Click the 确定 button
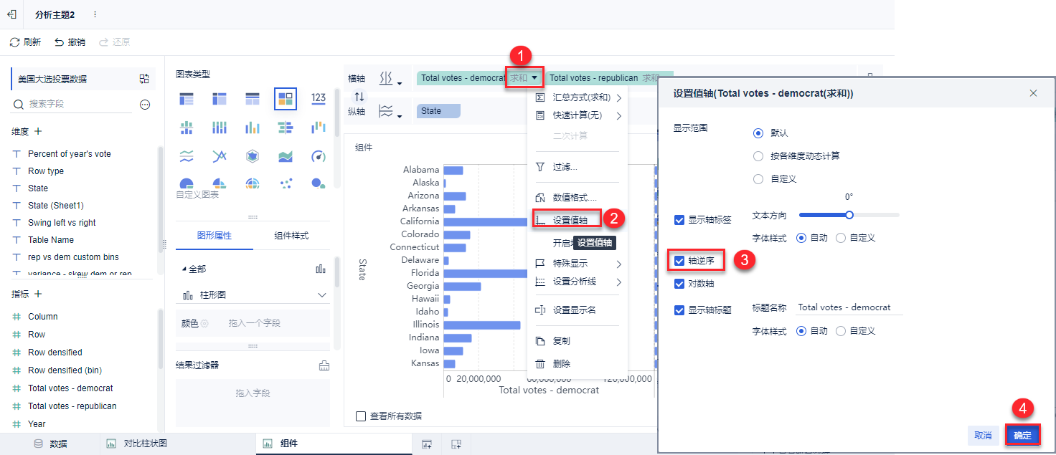 pos(1022,435)
